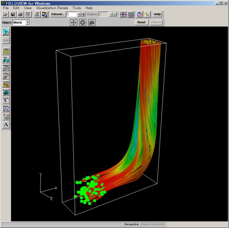Increment the dataset number with plus

coord(84,14)
